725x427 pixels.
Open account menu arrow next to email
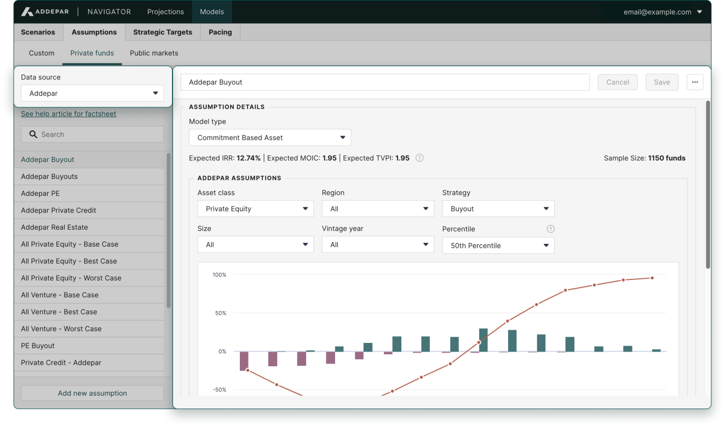pos(700,12)
